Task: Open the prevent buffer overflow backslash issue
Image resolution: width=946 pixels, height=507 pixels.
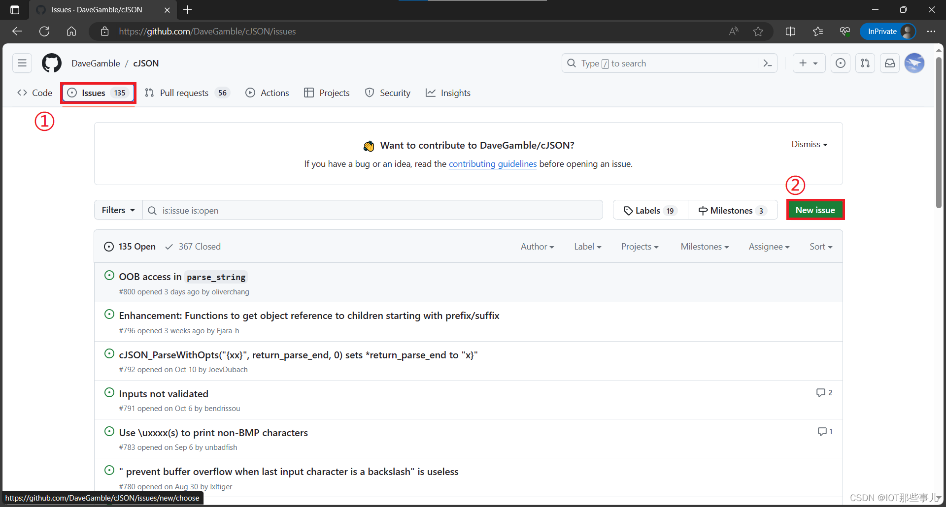Action: click(289, 472)
